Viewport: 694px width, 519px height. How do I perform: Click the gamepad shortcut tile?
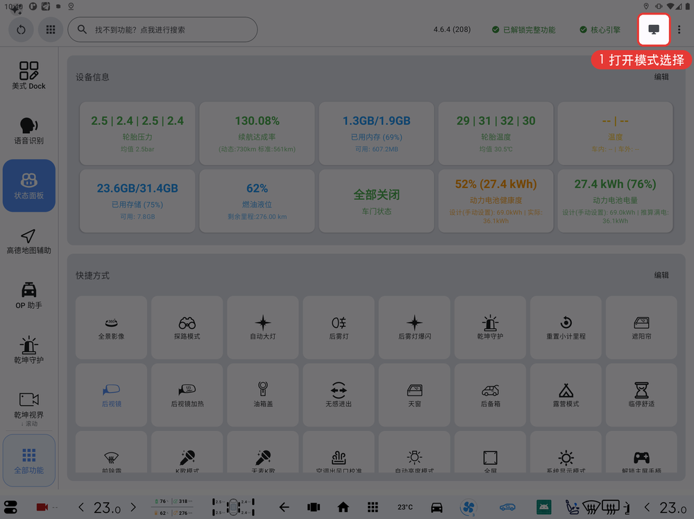coord(641,452)
